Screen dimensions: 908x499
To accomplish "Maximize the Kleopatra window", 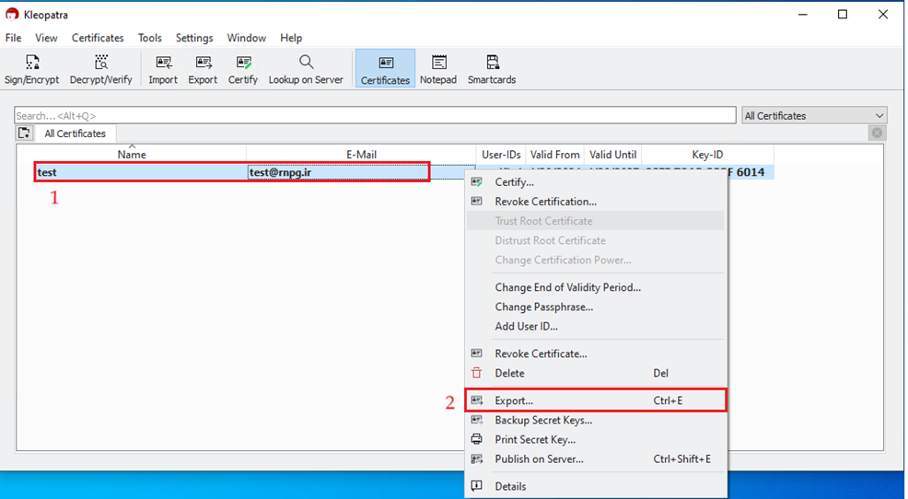I will pos(843,15).
